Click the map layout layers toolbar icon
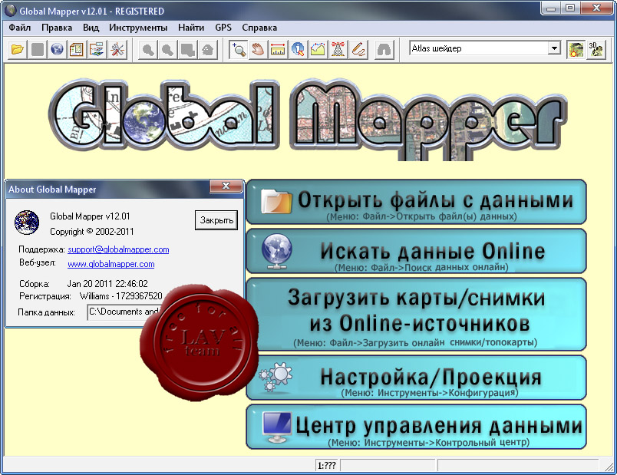This screenshot has height=475, width=617. pyautogui.click(x=97, y=50)
